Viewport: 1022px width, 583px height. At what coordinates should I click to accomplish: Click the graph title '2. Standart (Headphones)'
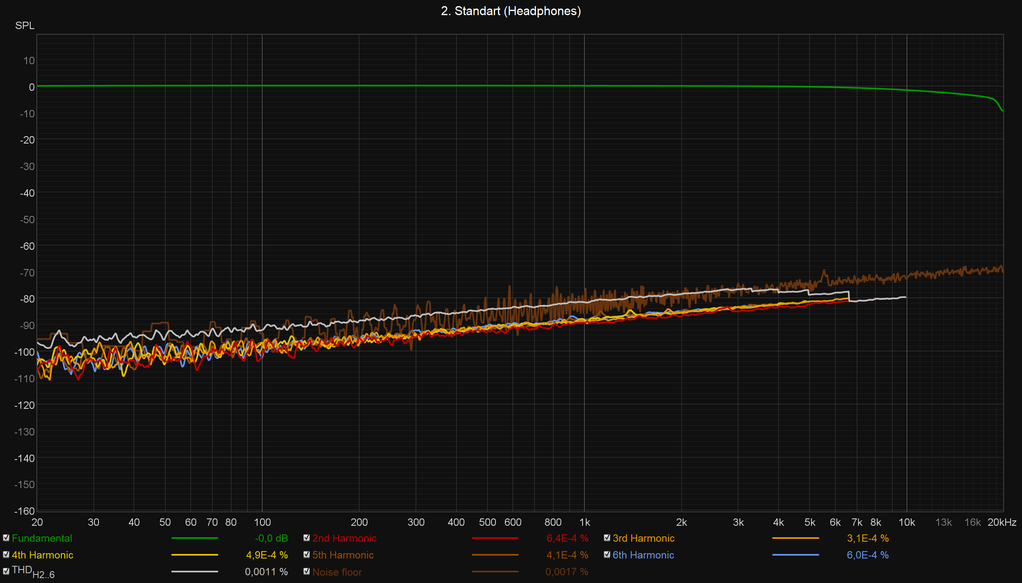tap(511, 11)
